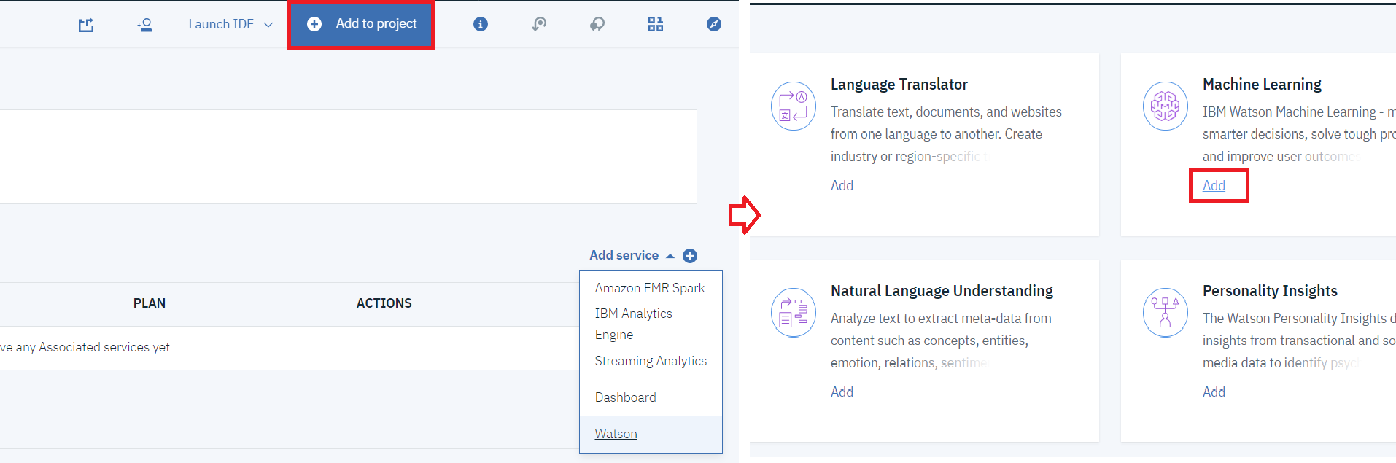Select Amazon EMR Spark from menu
This screenshot has width=1396, height=463.
[x=649, y=288]
